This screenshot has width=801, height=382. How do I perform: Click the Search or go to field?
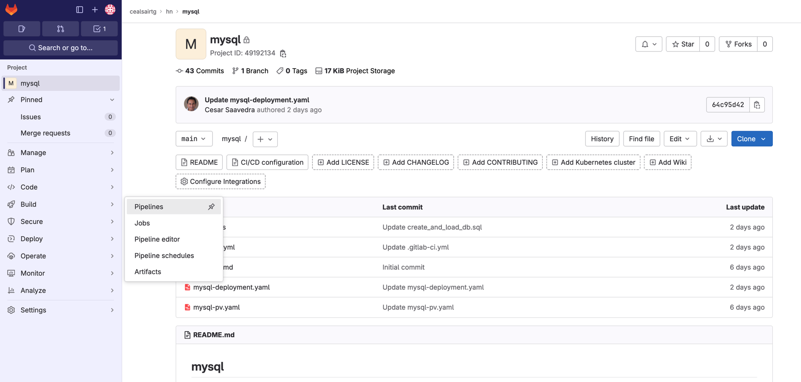tap(60, 48)
